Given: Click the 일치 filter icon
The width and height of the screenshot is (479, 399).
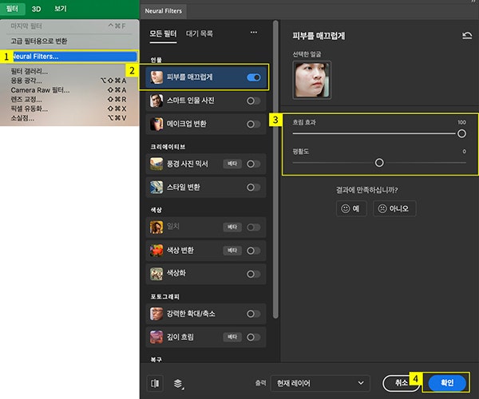Looking at the screenshot, I should click(x=156, y=227).
